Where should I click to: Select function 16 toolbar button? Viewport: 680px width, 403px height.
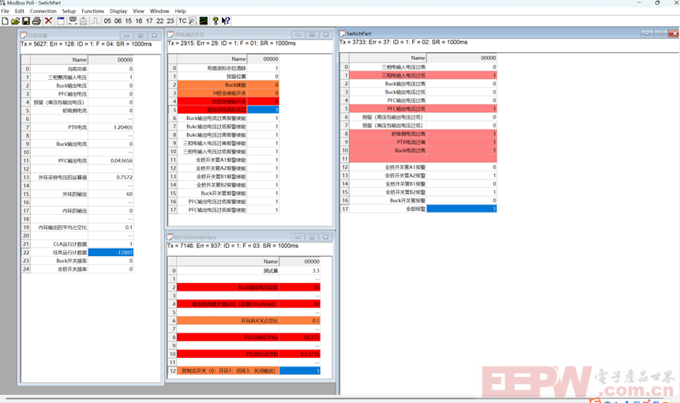point(139,21)
